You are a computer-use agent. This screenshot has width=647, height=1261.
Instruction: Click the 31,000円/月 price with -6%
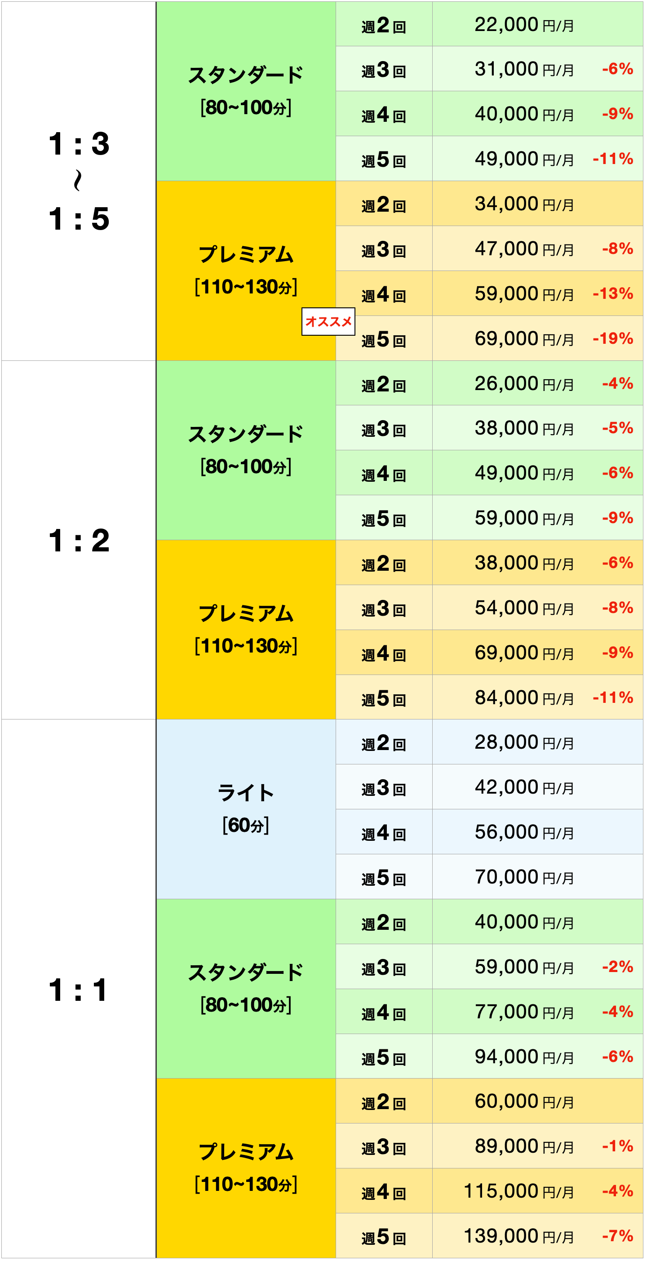pyautogui.click(x=524, y=70)
